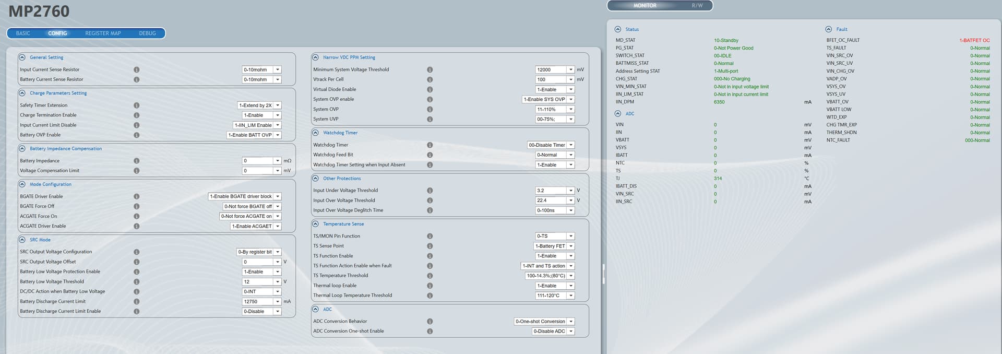Click info icon for ADC Conversion Behavior

(430, 322)
